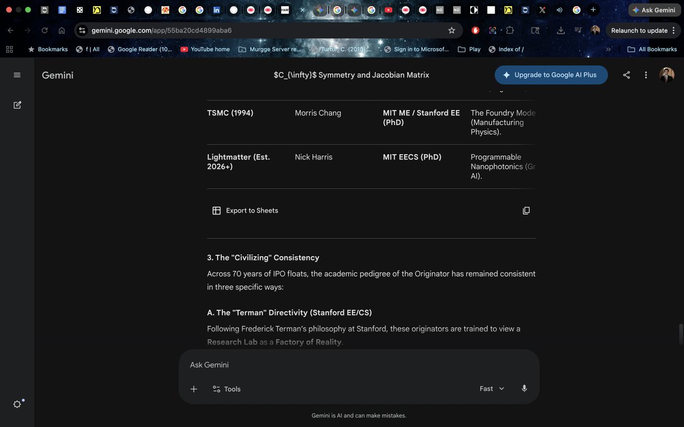Viewport: 684px width, 427px height.
Task: Open Chrome menu next to Relaunch to update
Action: coord(674,31)
